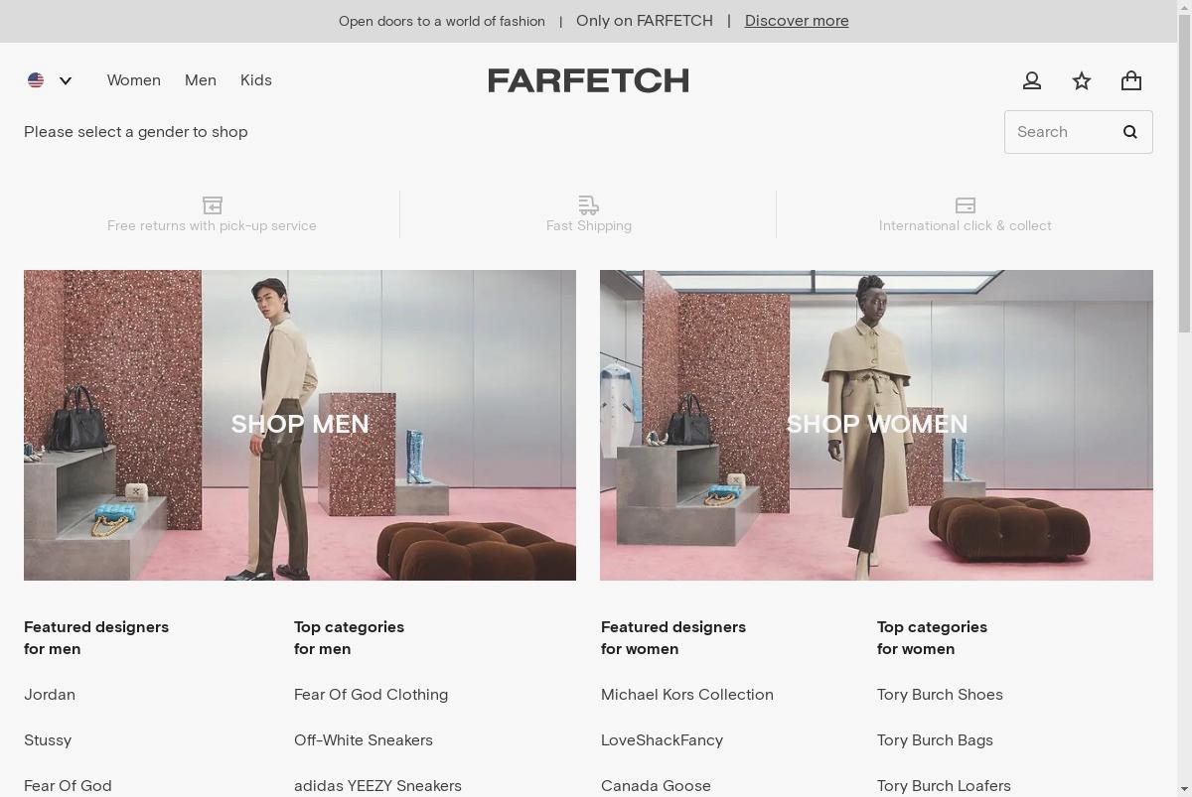Open Fear Of God designer link
This screenshot has height=797, width=1192.
coord(68,786)
